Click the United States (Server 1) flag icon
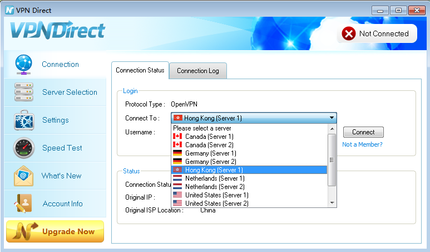Viewport: 430px width, 252px height. tap(177, 195)
